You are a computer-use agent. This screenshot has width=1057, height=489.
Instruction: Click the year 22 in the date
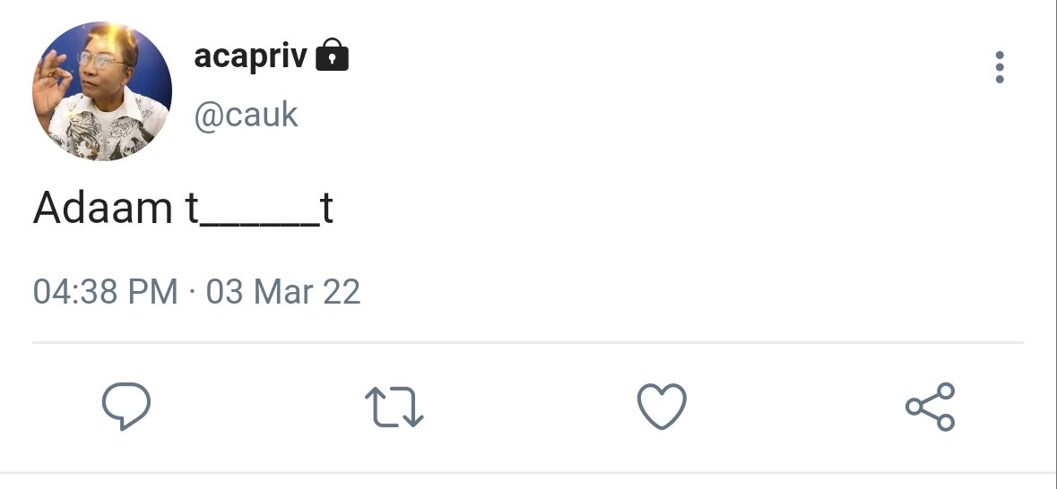(342, 292)
